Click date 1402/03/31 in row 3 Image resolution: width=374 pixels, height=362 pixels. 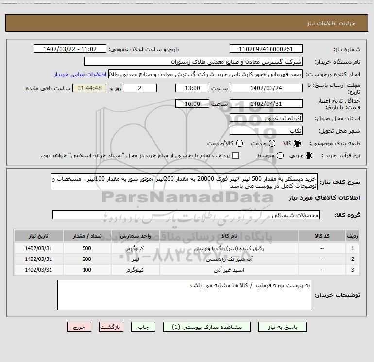(x=38, y=270)
